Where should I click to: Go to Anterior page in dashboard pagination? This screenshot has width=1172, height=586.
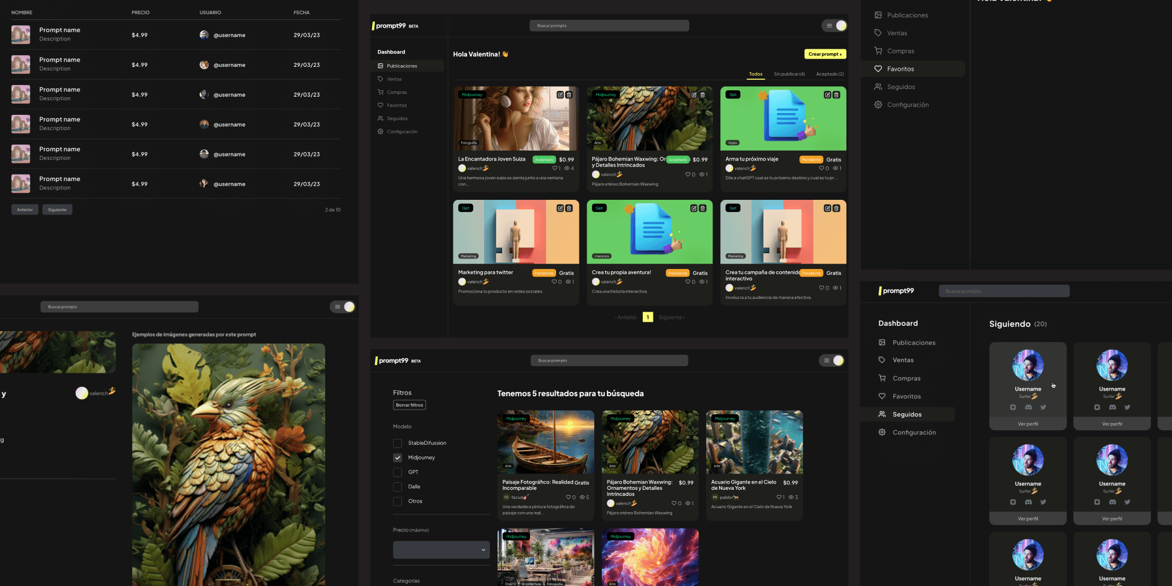[x=626, y=317]
